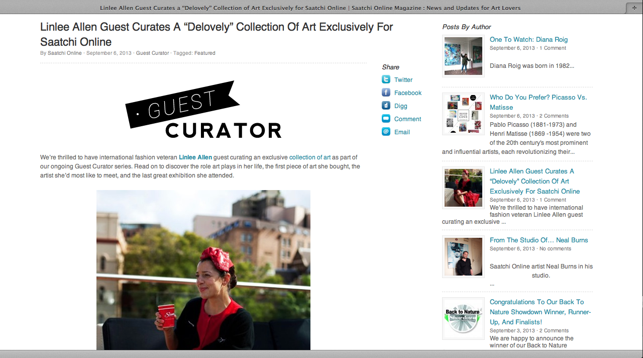Follow the Linlee Allen name link
This screenshot has height=358, width=643.
pos(195,157)
